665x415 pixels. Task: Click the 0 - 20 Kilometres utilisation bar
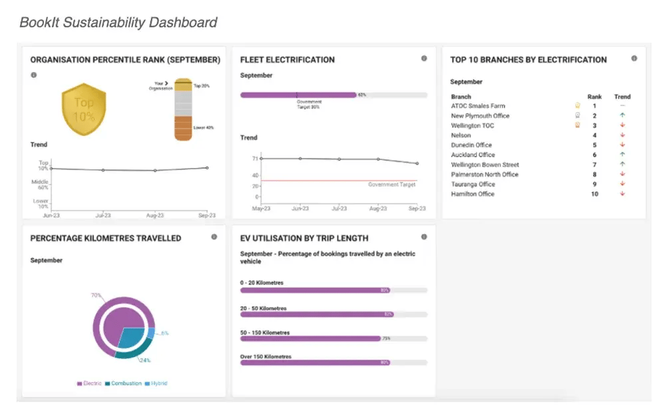tap(333, 290)
